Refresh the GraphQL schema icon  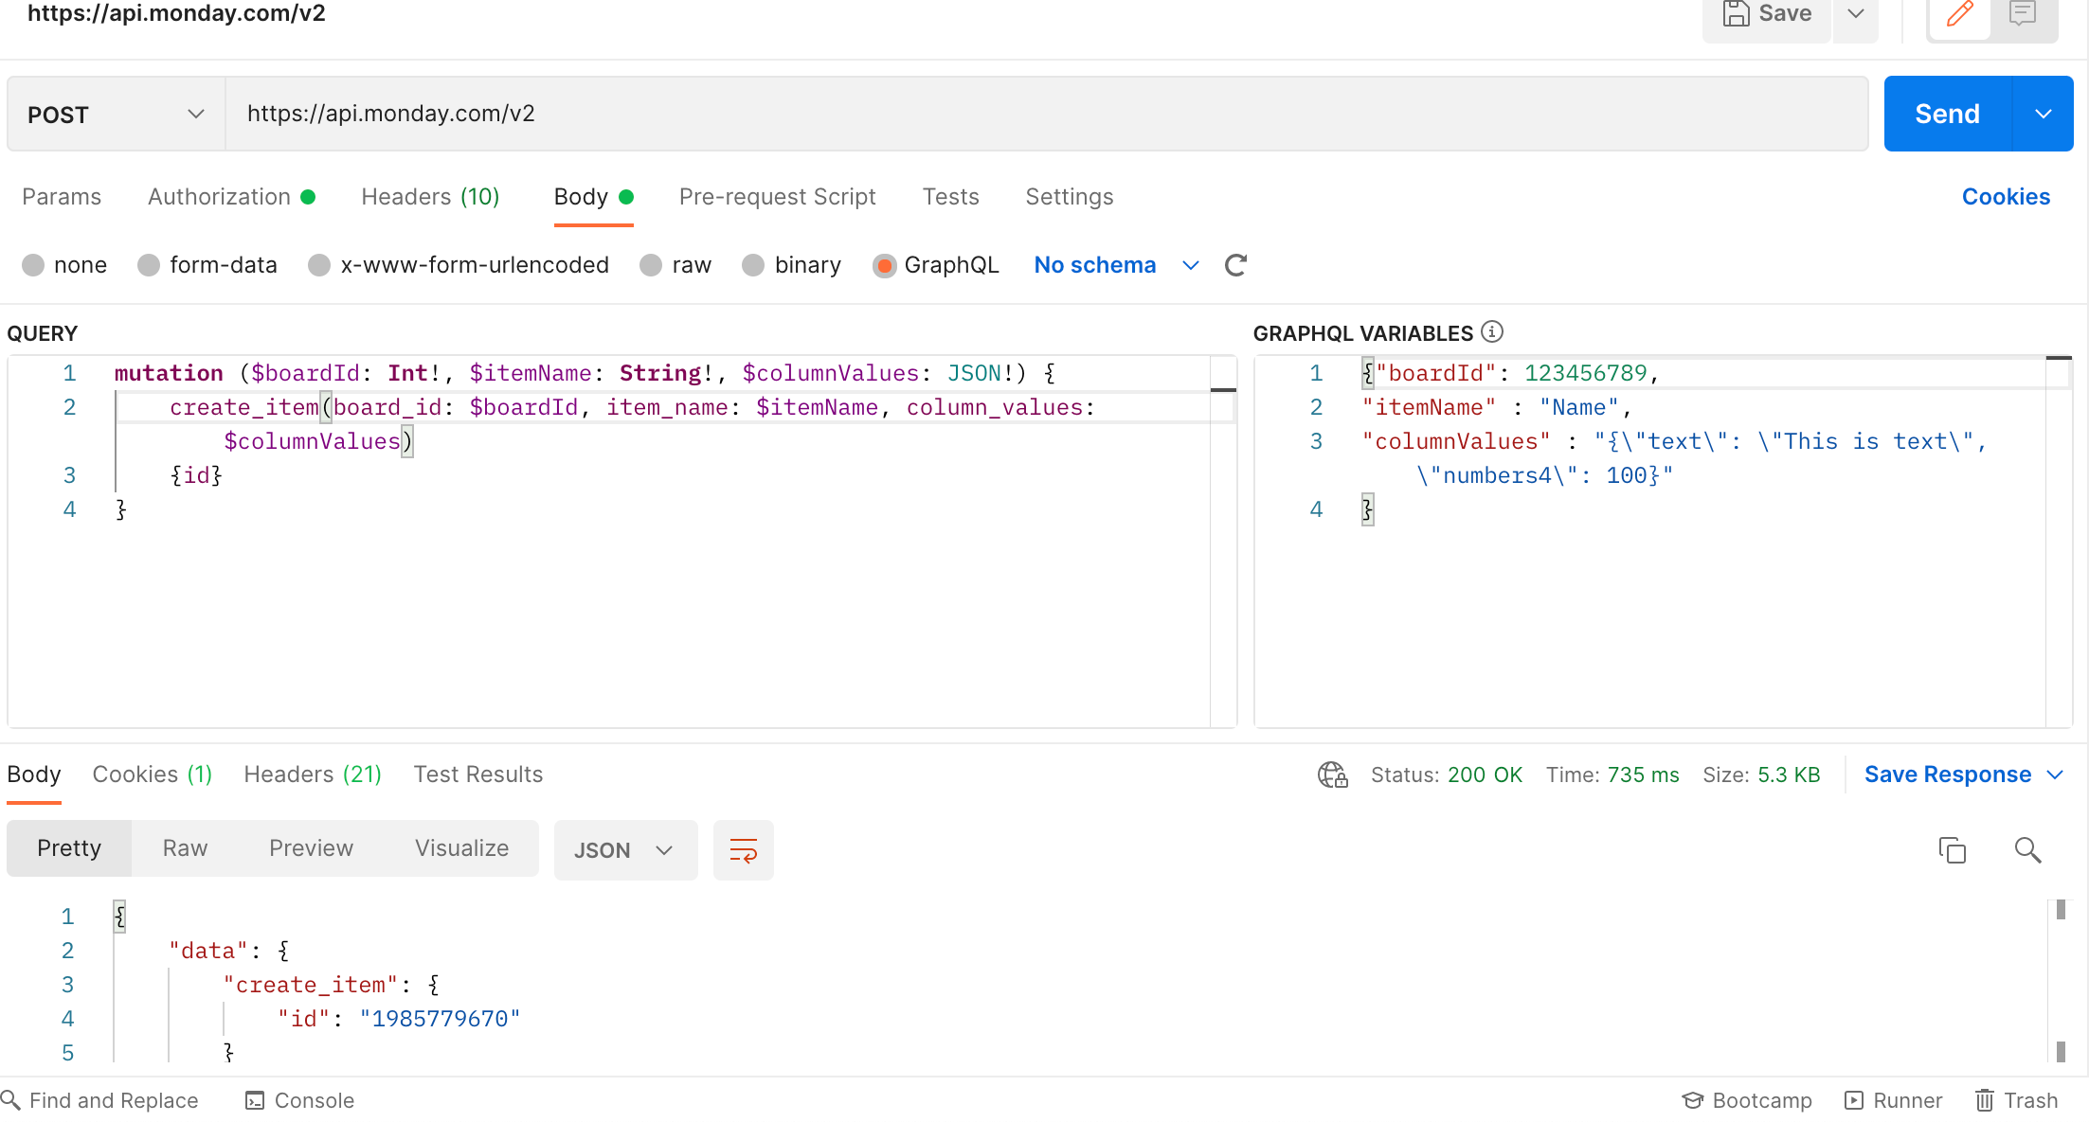[x=1235, y=265]
